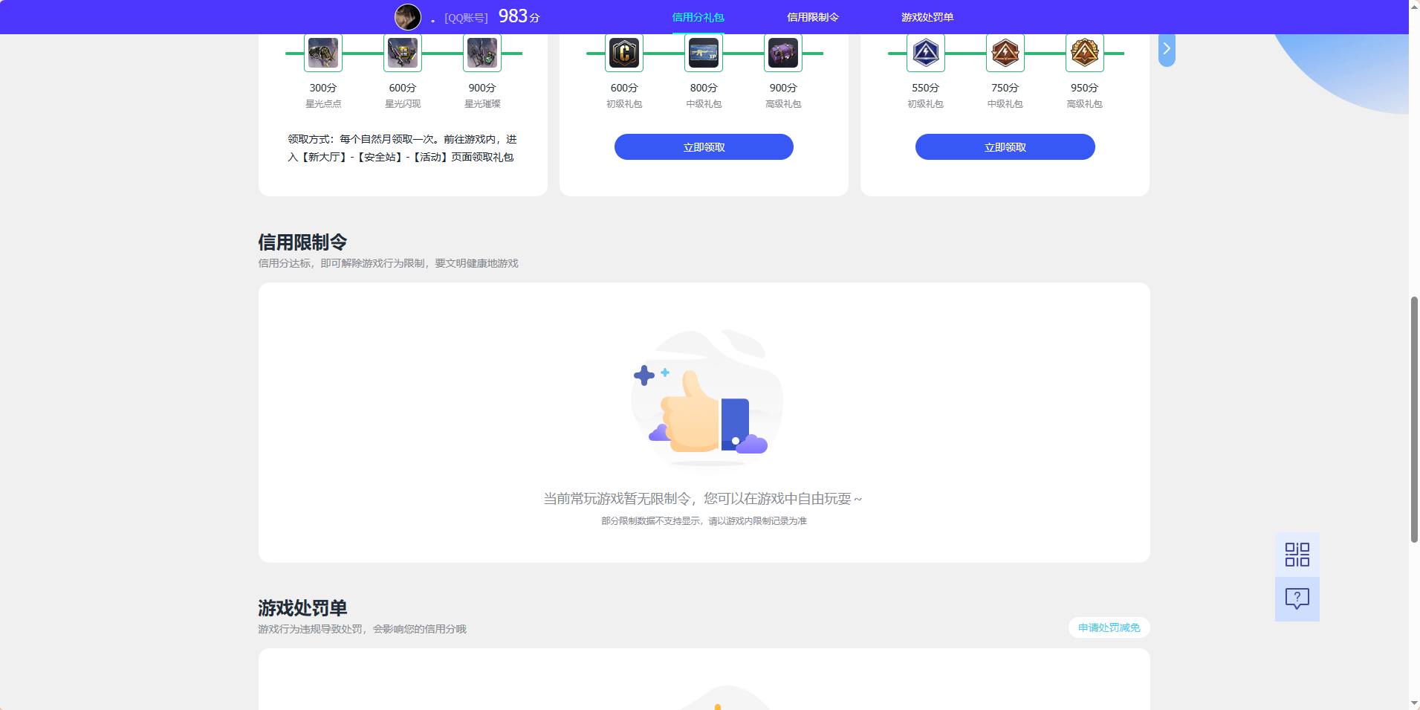Screen dimensions: 1420x710
Task: Click the 800分 中级礼包 weapon icon
Action: point(704,53)
